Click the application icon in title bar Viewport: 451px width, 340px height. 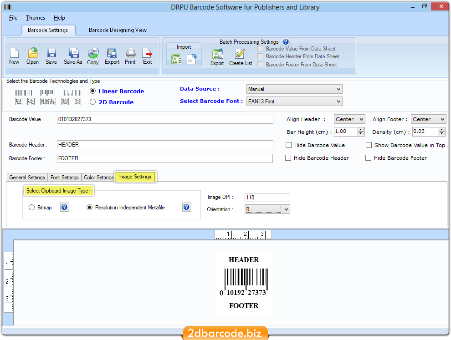8,7
